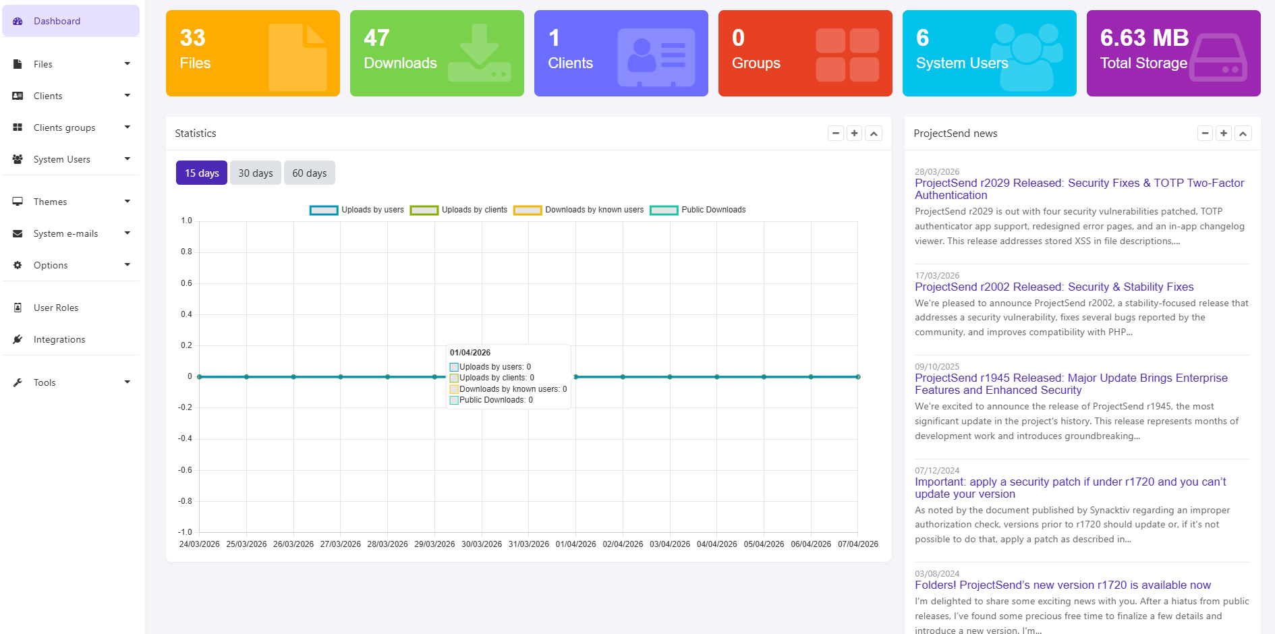
Task: Click the Integrations plug icon
Action: (x=18, y=339)
